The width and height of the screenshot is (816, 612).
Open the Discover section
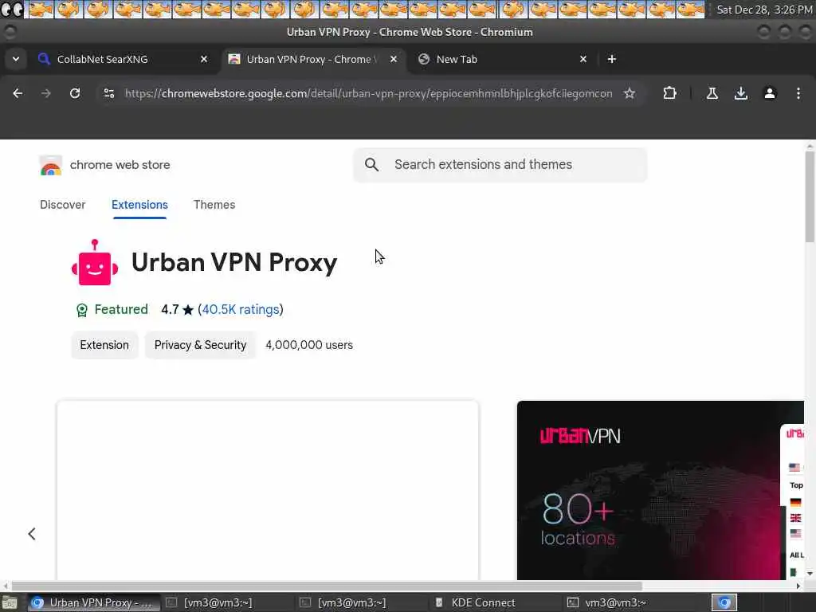point(62,205)
